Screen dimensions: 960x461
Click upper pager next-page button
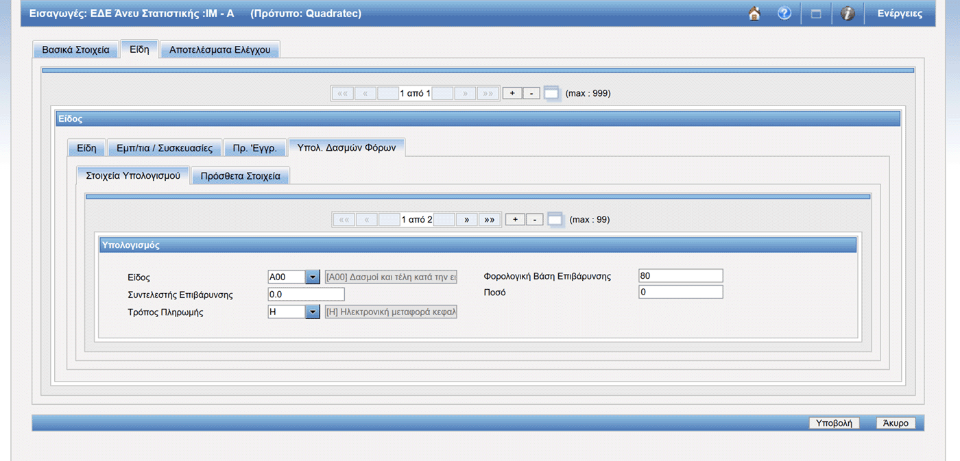click(x=465, y=93)
